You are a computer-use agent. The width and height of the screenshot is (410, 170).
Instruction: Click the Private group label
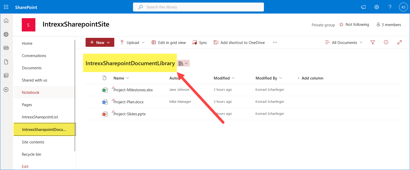323,25
